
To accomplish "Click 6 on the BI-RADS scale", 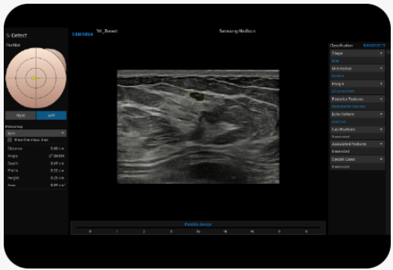I will pyautogui.click(x=306, y=231).
